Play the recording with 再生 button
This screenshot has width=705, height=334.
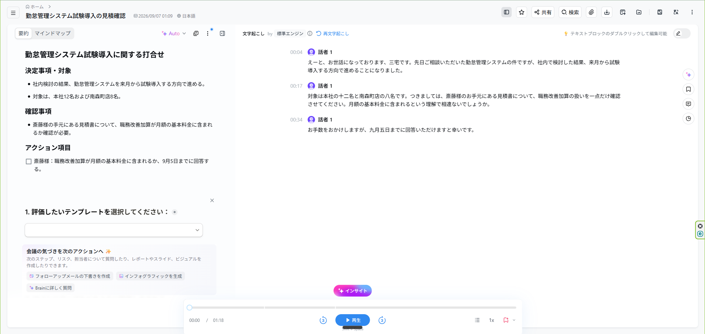(x=352, y=320)
